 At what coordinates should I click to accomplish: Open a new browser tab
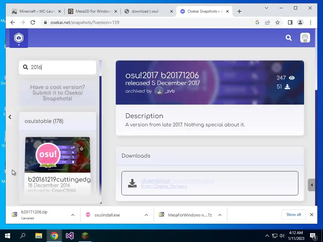[239, 11]
